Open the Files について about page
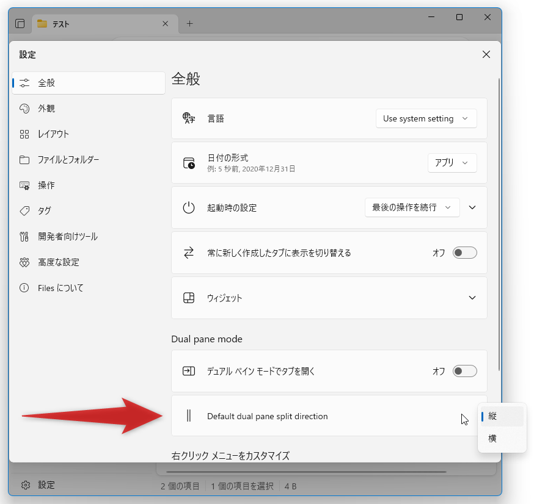 point(89,288)
